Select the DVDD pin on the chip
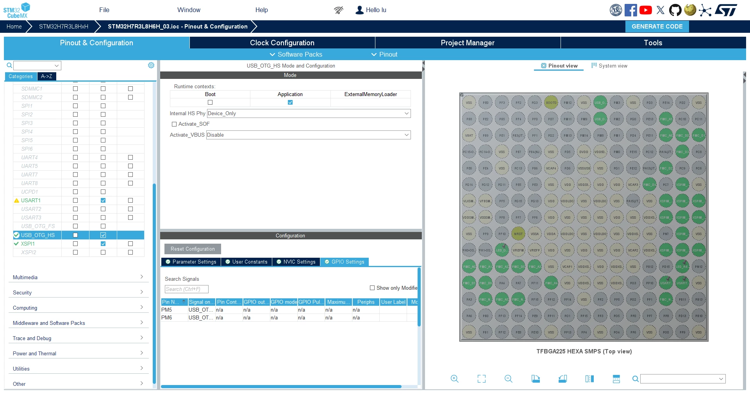The image size is (750, 394). click(x=584, y=152)
